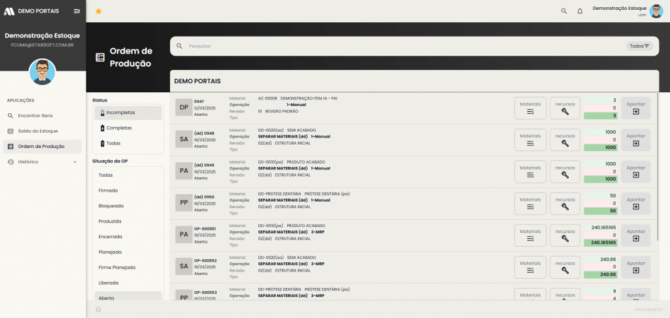Open recursos for order (dd) 0949
The height and width of the screenshot is (318, 670).
(565, 172)
